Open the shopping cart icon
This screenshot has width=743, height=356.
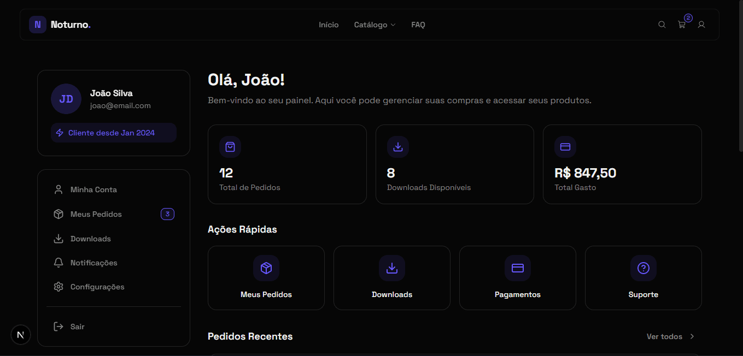[681, 25]
